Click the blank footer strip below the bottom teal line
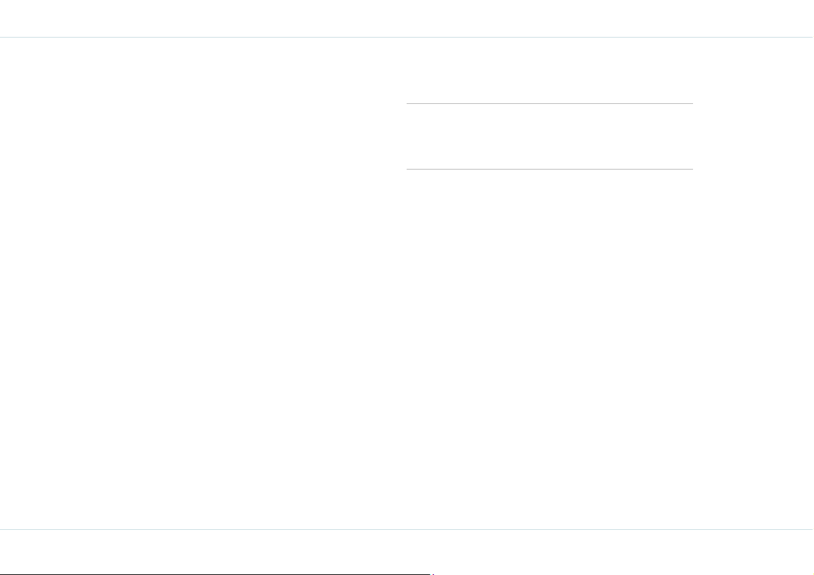This screenshot has height=575, width=814. [x=407, y=551]
